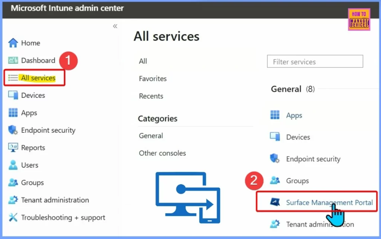Select the General category

point(151,136)
